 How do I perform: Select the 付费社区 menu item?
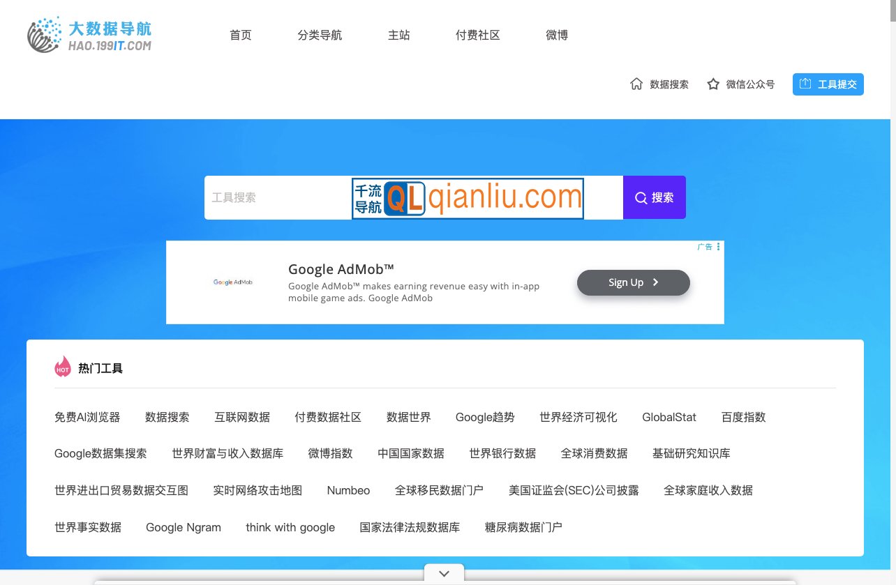tap(477, 35)
